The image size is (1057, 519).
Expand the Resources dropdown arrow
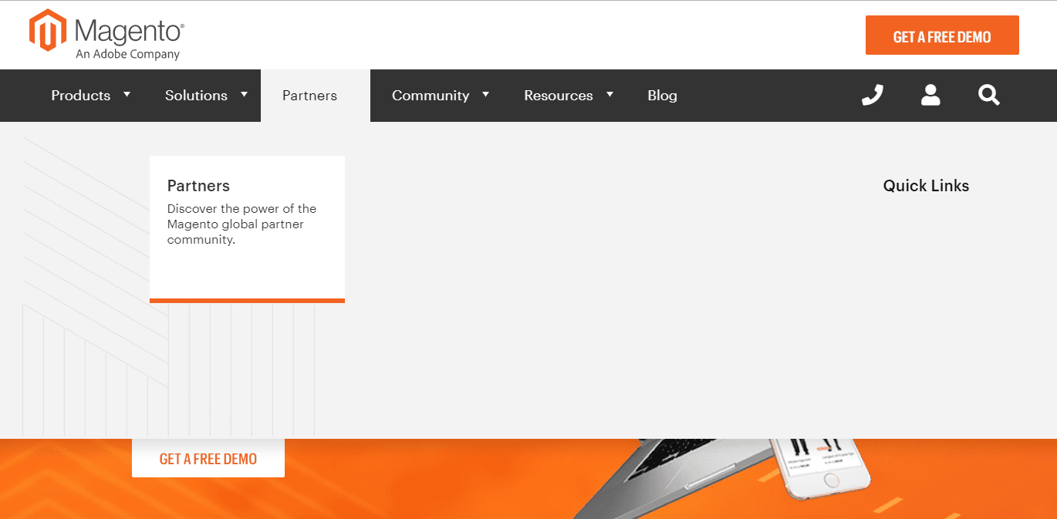[610, 94]
